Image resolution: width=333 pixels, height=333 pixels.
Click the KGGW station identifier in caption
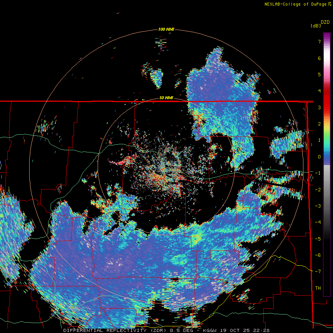click(210, 330)
